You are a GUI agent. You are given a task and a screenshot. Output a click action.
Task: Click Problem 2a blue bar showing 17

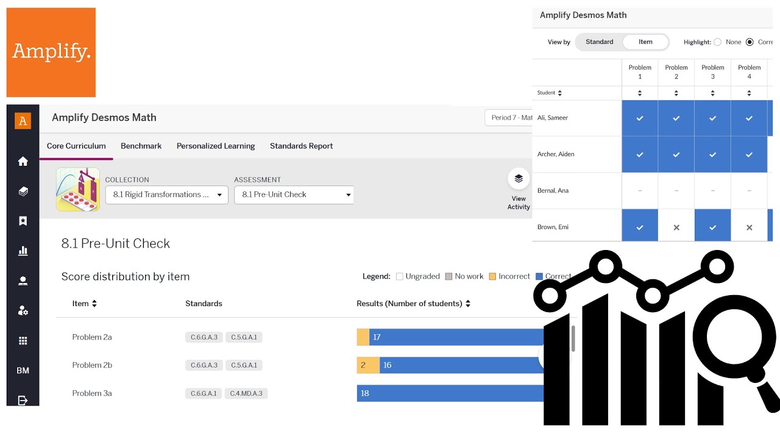456,337
